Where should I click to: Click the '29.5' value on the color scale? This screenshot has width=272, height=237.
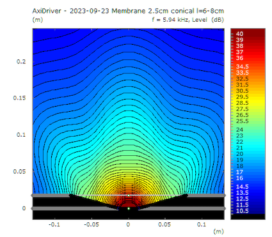pyautogui.click(x=242, y=97)
